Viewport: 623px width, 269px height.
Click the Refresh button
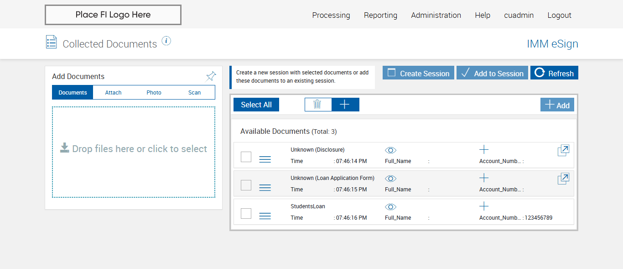click(554, 73)
